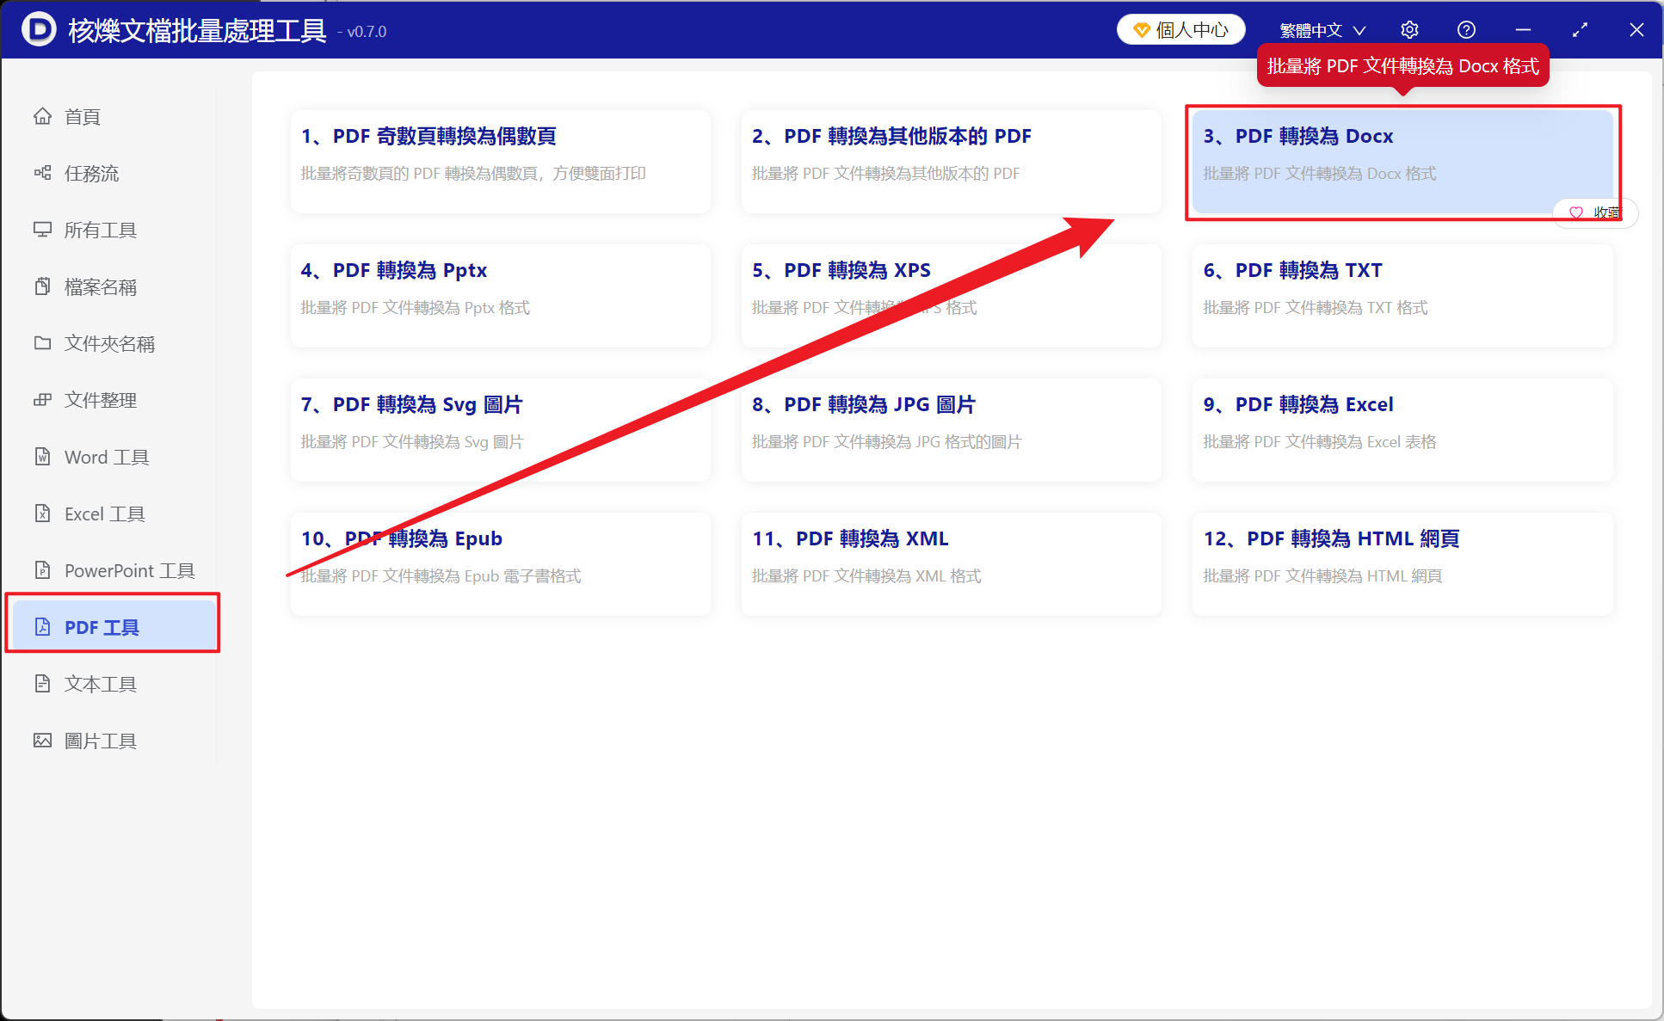Screen dimensions: 1664x1021
Task: Click the app title 核爍文檔批量處理工具
Action: pos(197,30)
